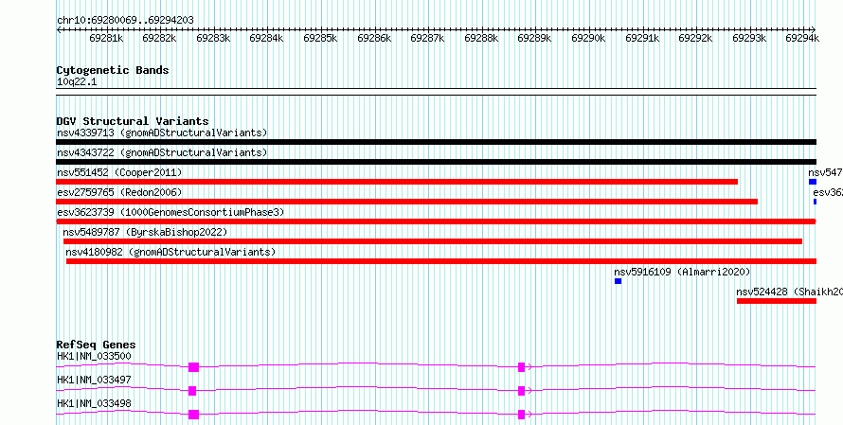Open label nsv4339713 (gnomADStructuralVariants)

click(162, 133)
